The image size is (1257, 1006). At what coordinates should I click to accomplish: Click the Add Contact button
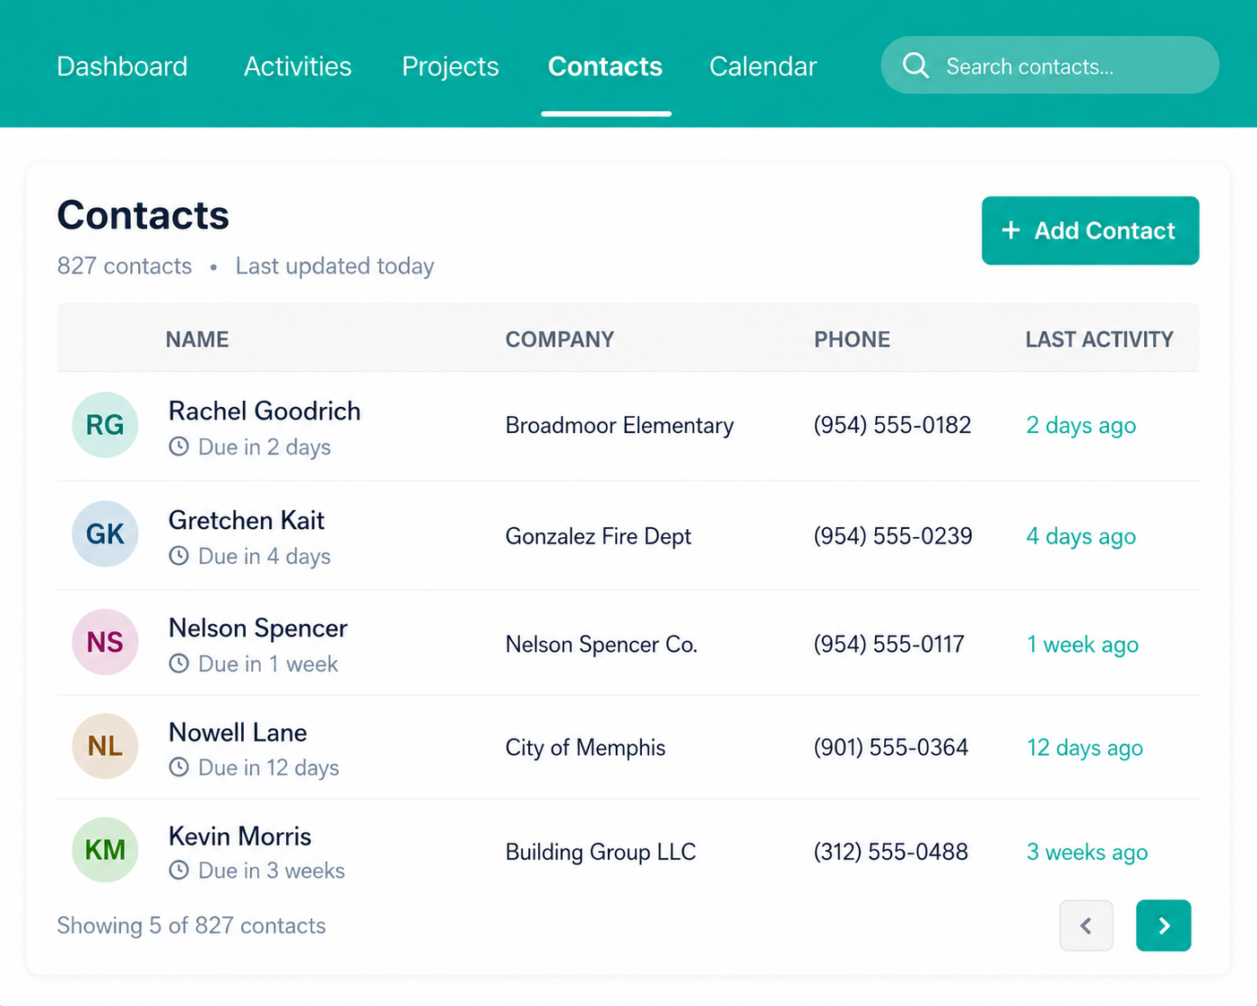pos(1090,230)
